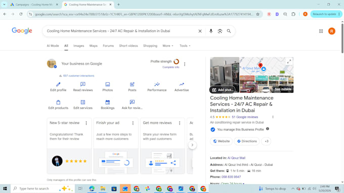Screen dimensions: 344x193
Task: Expand business hours Open 24 hours
Action: [x=233, y=183]
